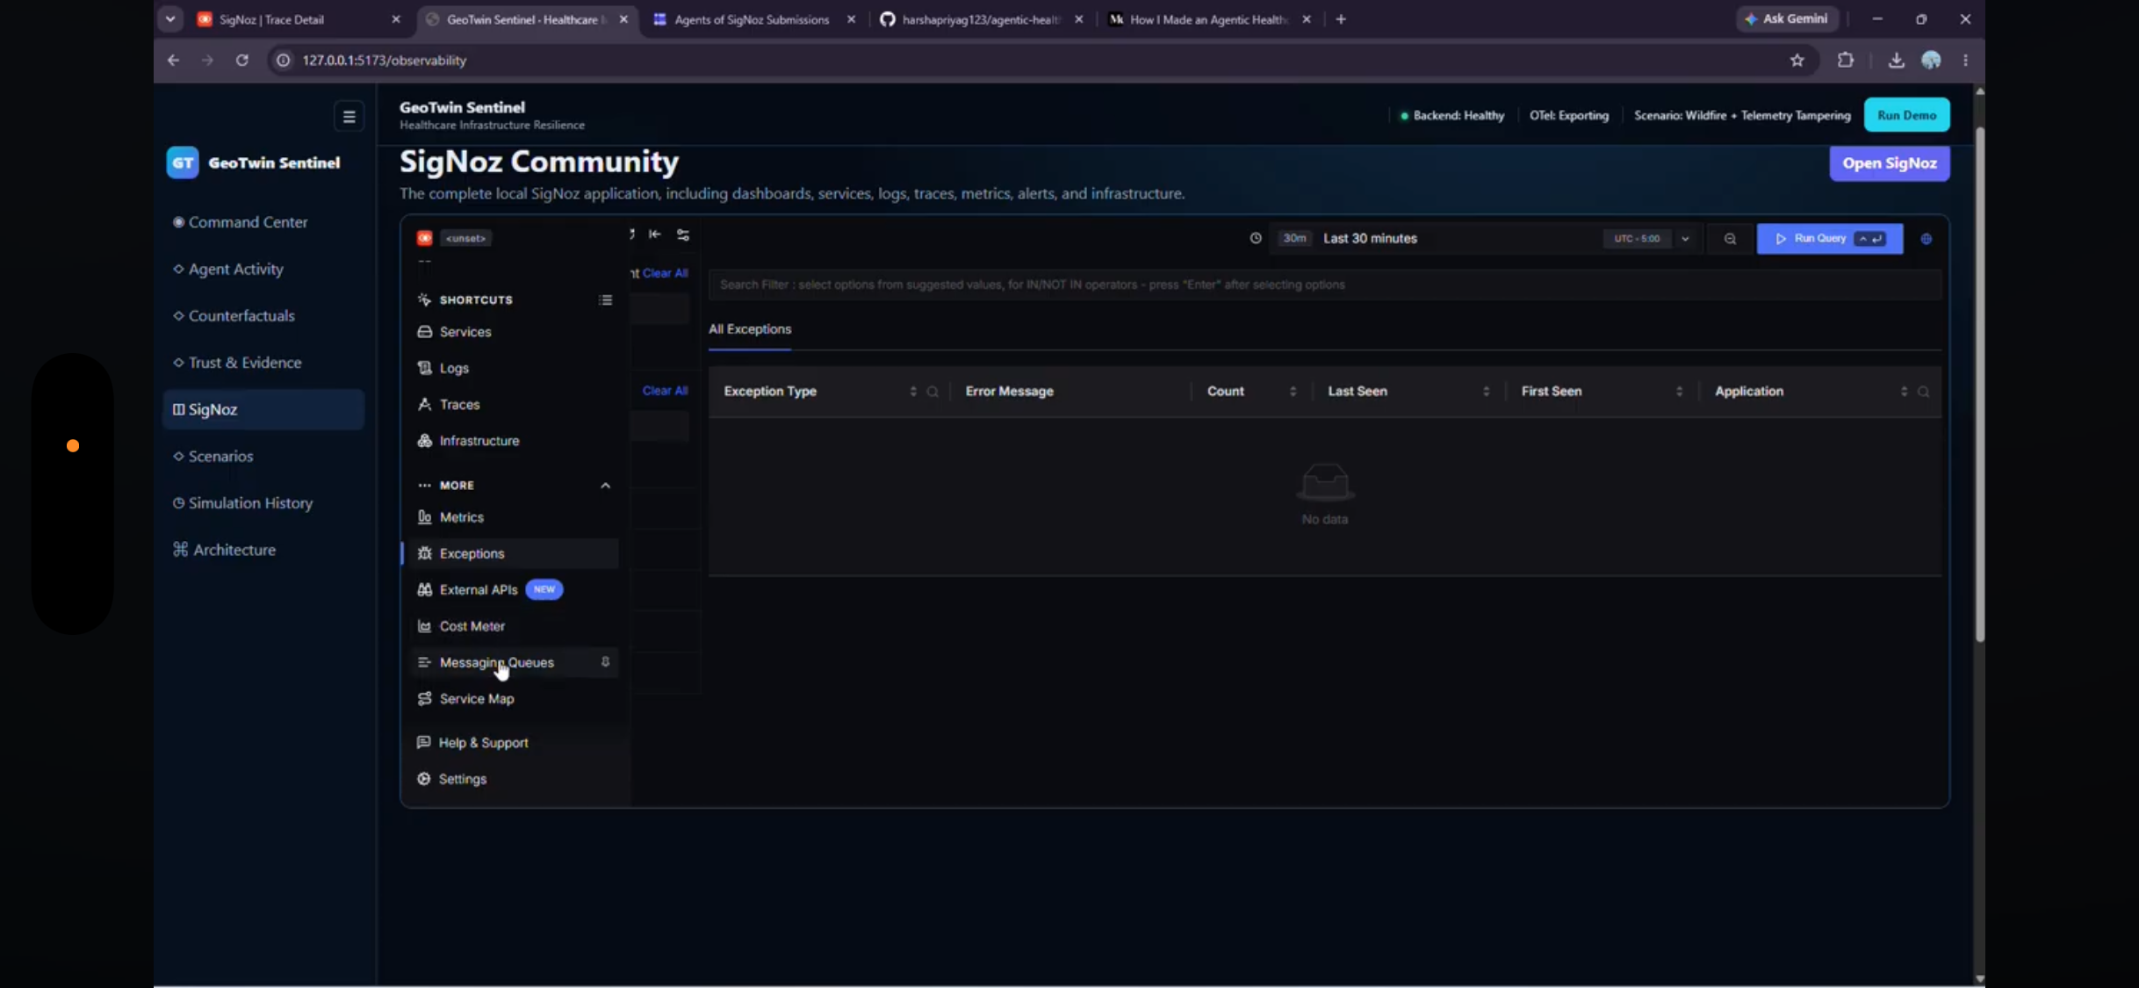Click the upper Clear All link
Image resolution: width=2139 pixels, height=988 pixels.
pyautogui.click(x=665, y=273)
